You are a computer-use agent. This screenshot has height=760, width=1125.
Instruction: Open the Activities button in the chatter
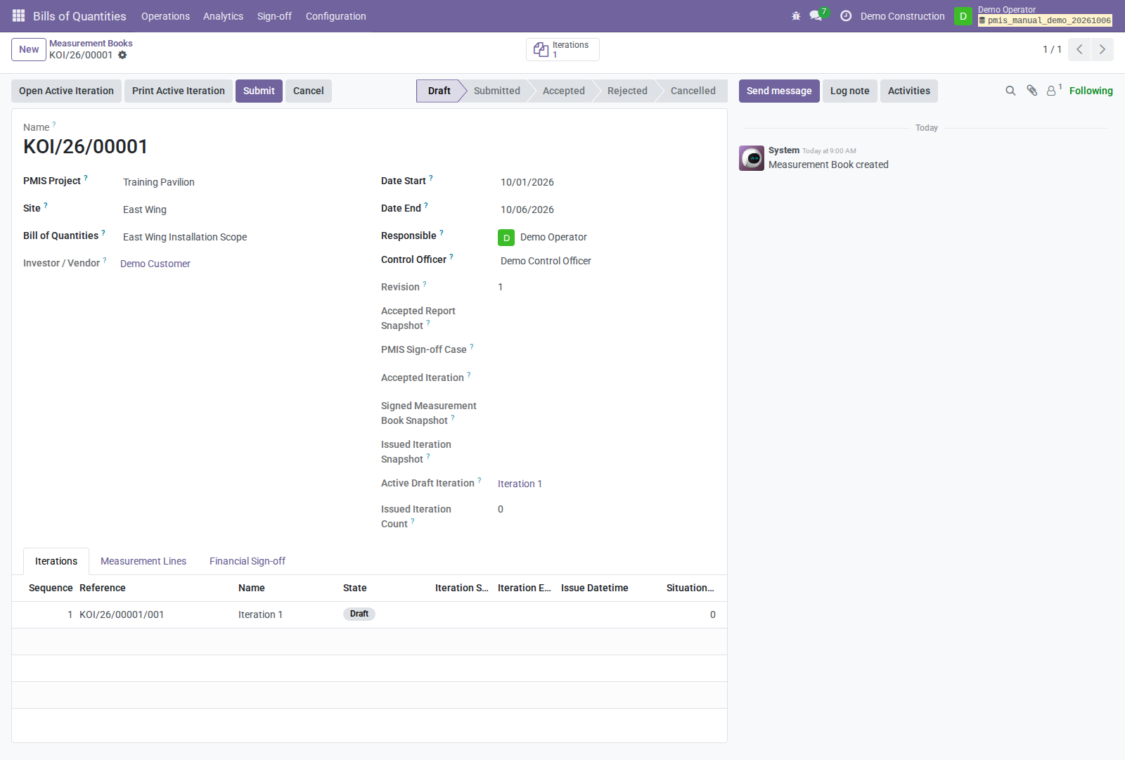pyautogui.click(x=908, y=91)
